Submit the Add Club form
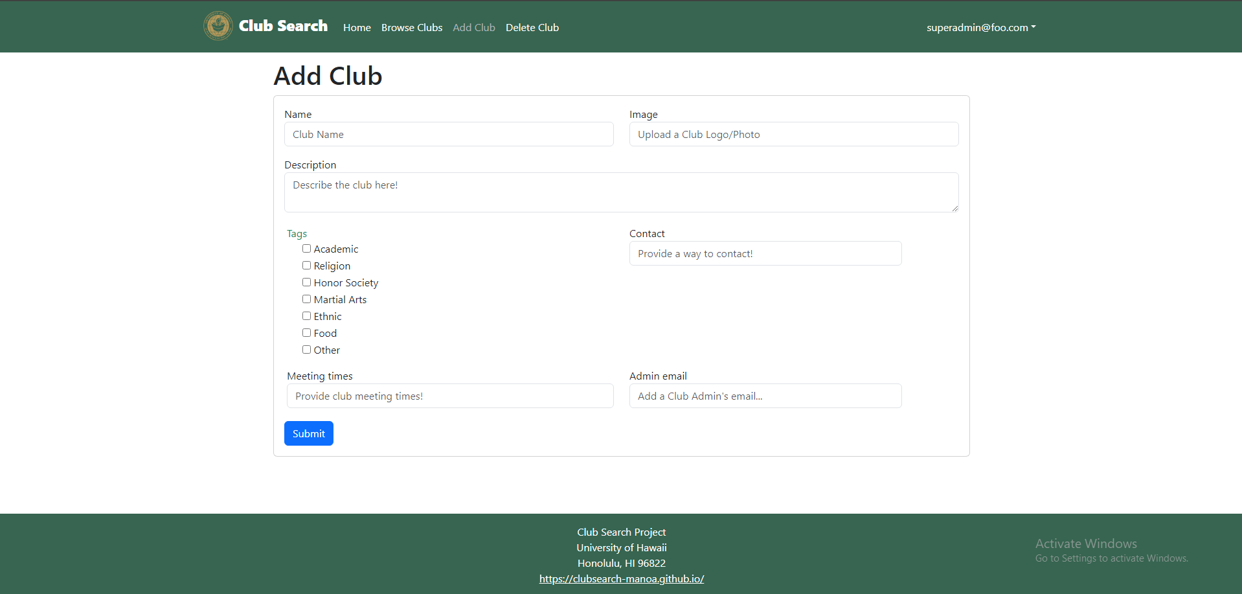 (x=309, y=433)
